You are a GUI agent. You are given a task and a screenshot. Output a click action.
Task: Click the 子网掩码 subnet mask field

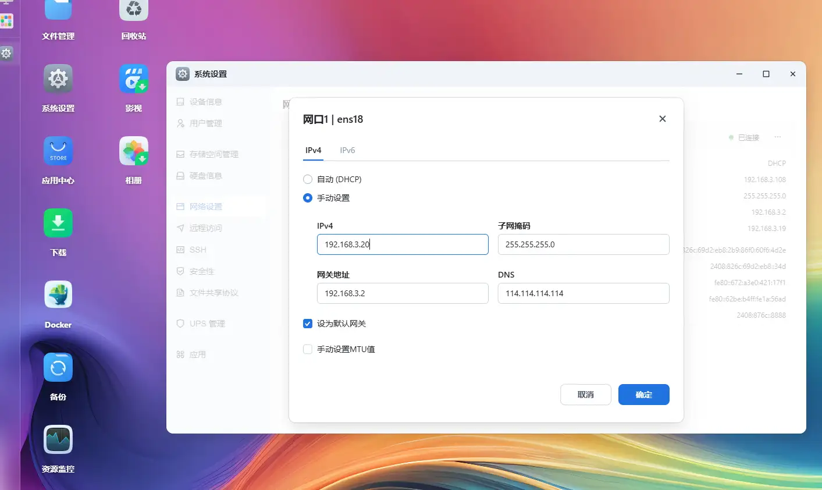point(583,244)
